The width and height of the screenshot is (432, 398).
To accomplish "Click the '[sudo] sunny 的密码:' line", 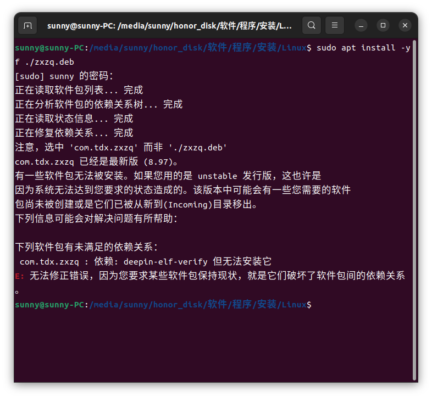I will 64,76.
